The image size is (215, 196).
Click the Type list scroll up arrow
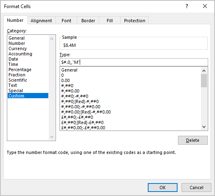coord(204,71)
